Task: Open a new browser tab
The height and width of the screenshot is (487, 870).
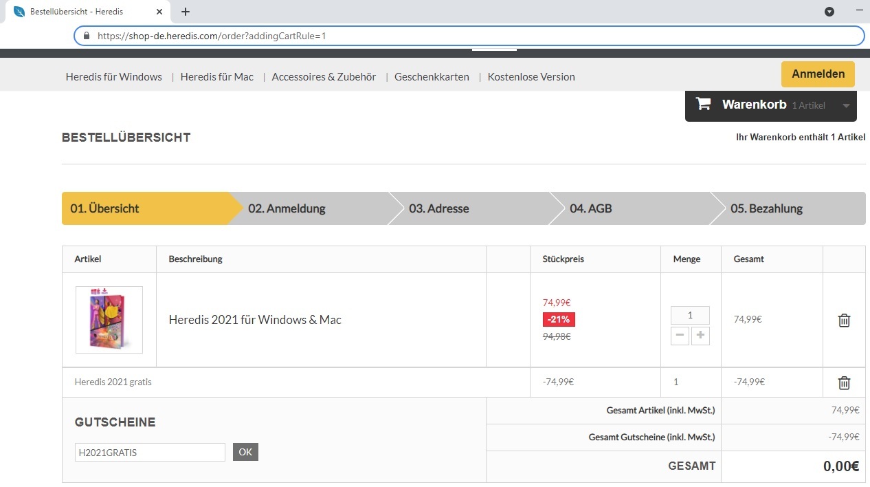Action: [186, 12]
